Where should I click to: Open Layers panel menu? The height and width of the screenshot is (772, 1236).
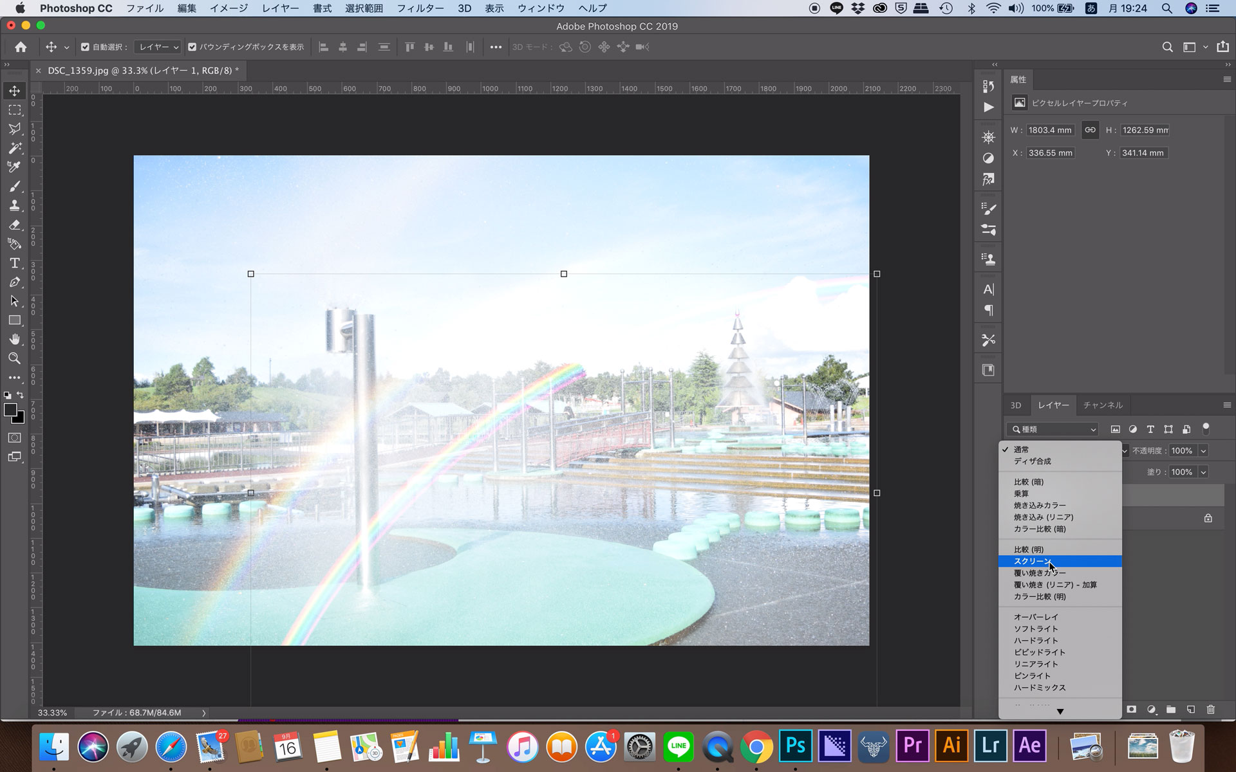click(x=1226, y=405)
